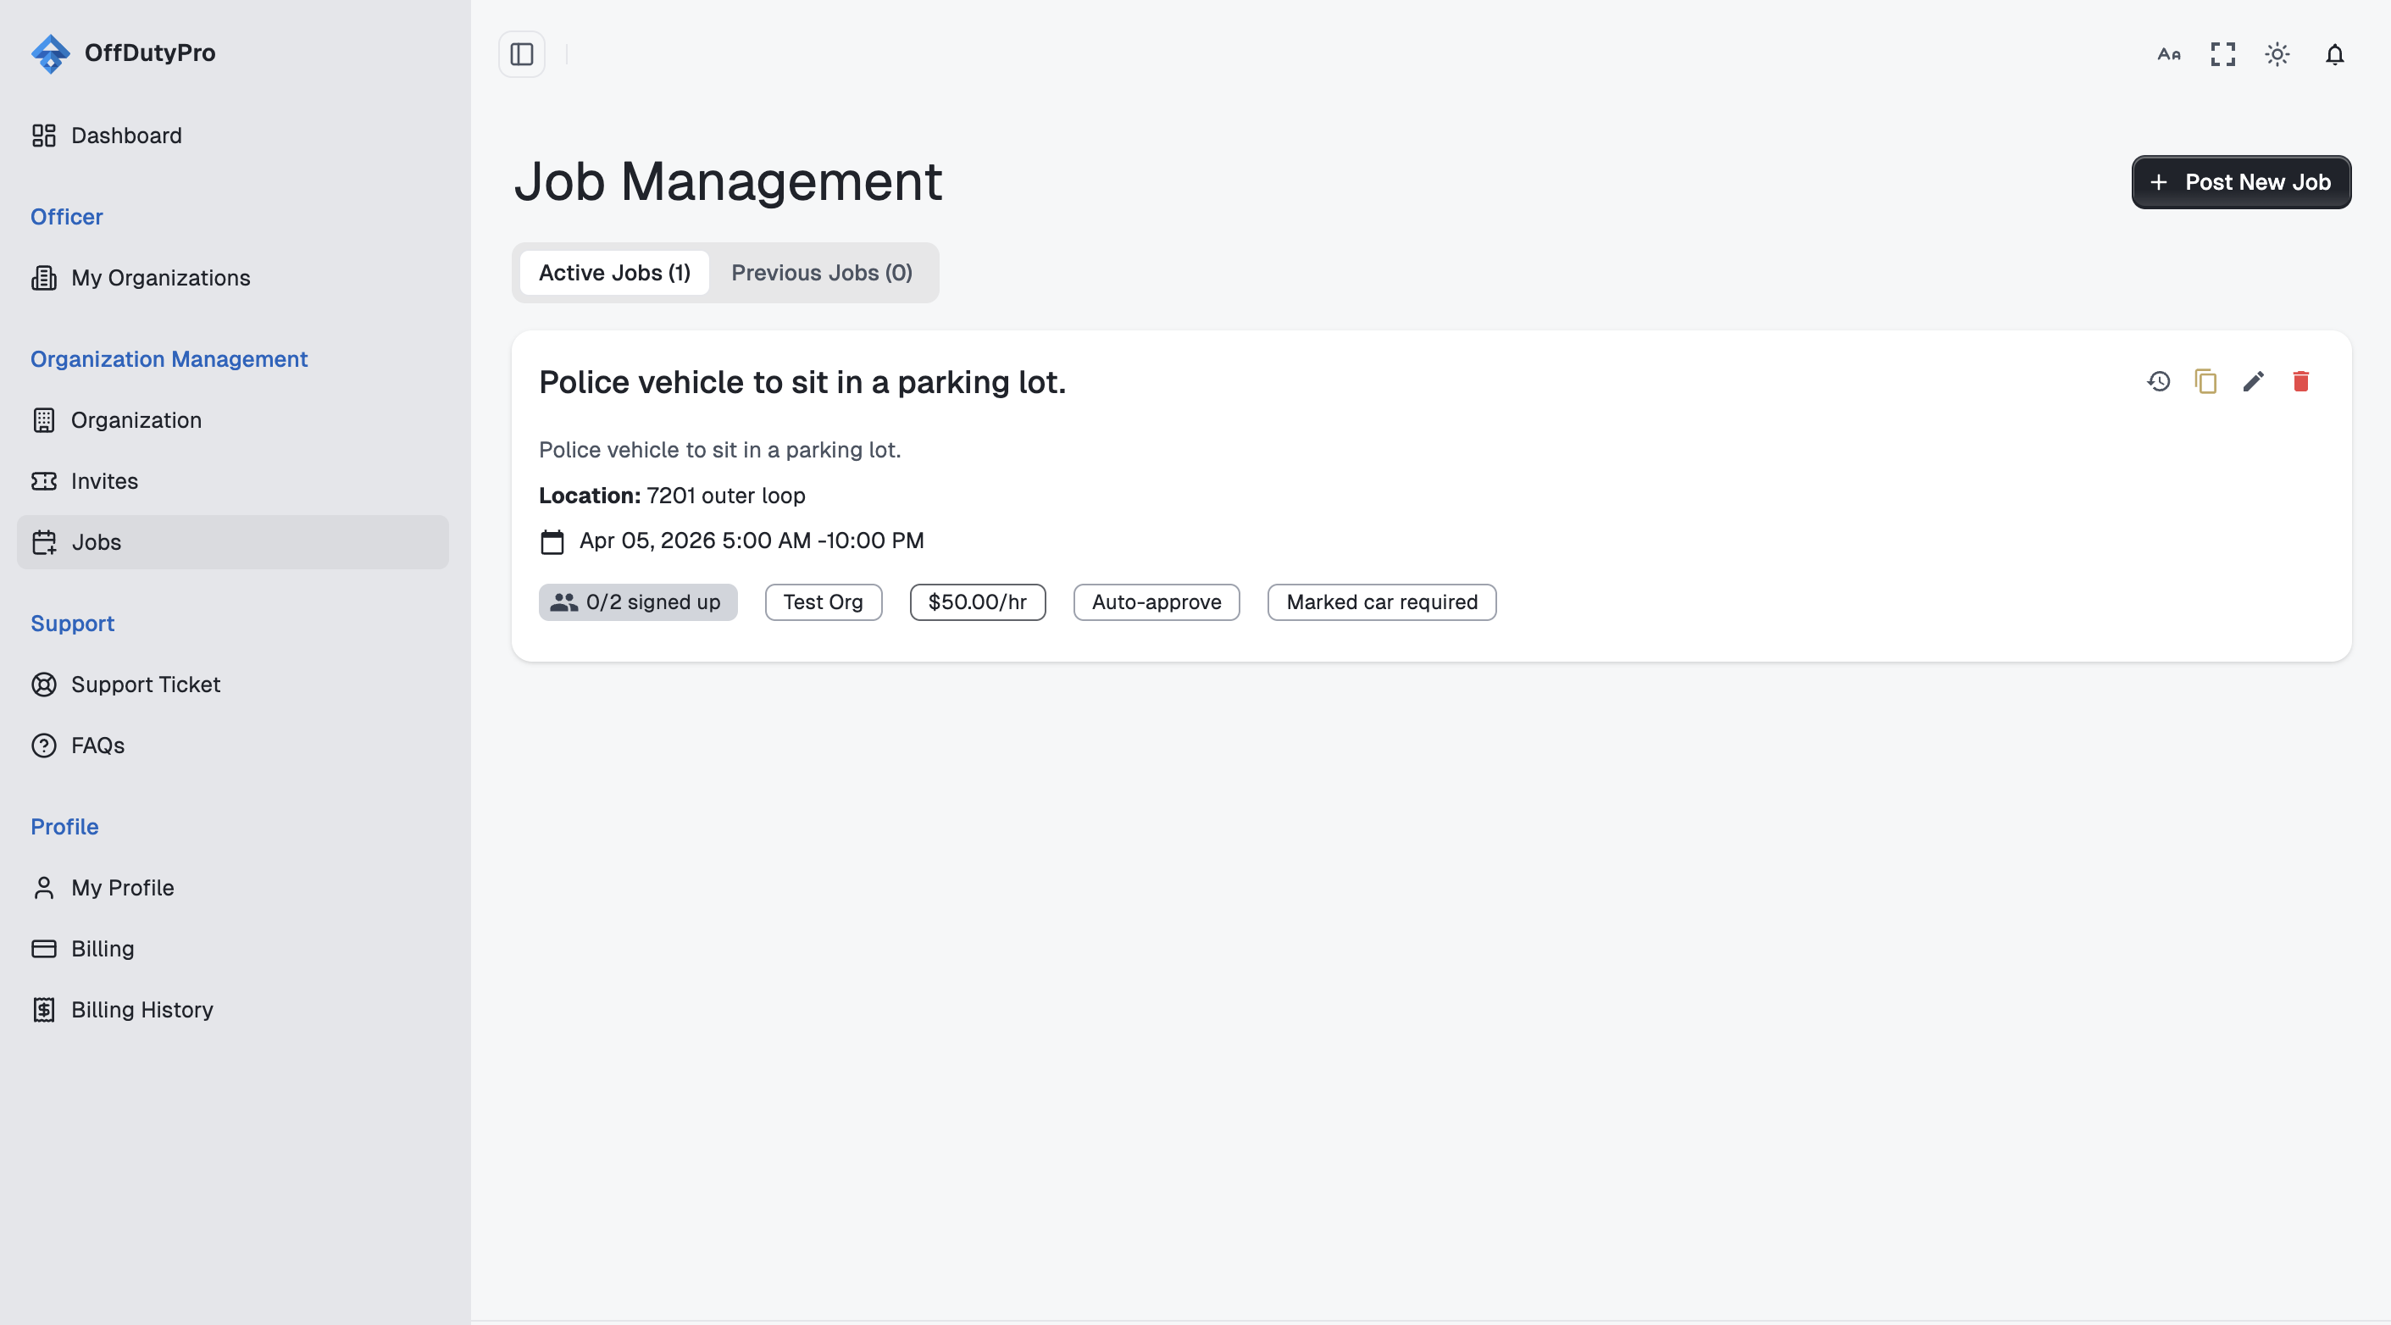The image size is (2391, 1325).
Task: Click the Billing History receipt icon
Action: point(43,1010)
